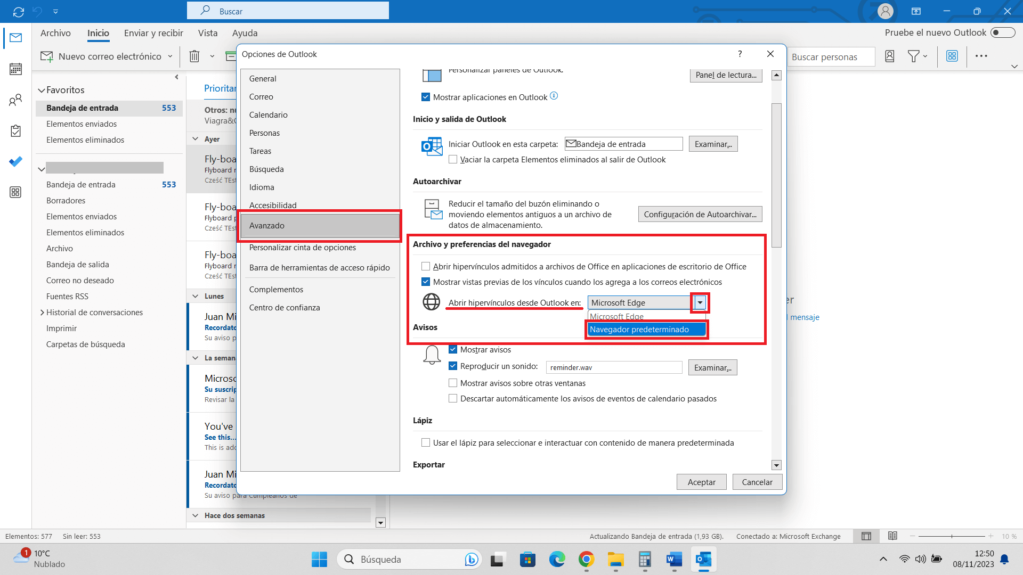This screenshot has height=575, width=1023.
Task: Collapse the Hace dos semanas group
Action: (x=196, y=515)
